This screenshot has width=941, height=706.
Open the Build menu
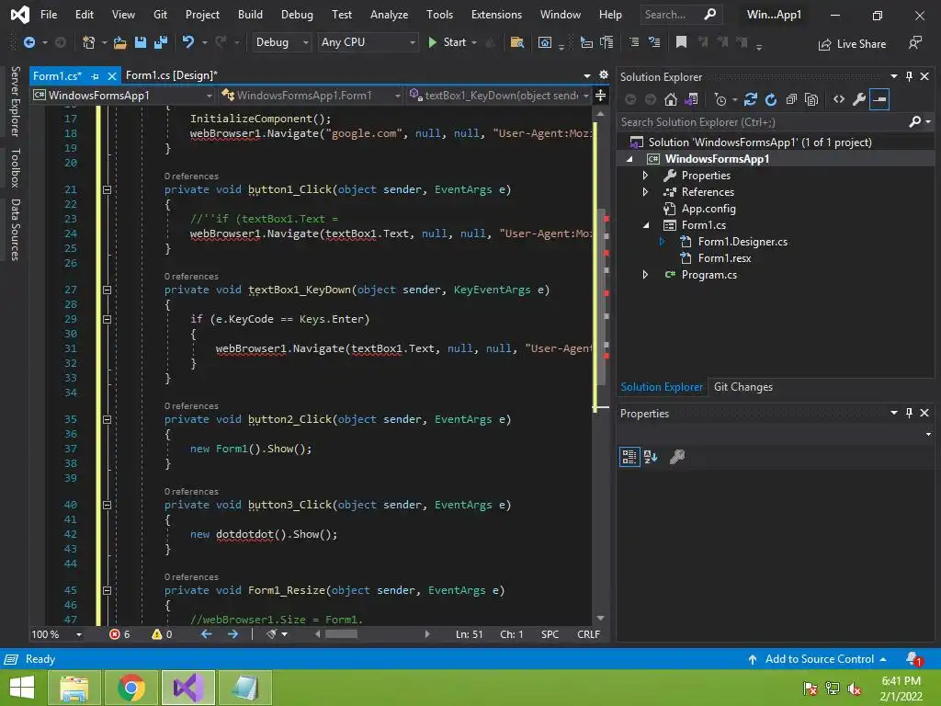250,15
